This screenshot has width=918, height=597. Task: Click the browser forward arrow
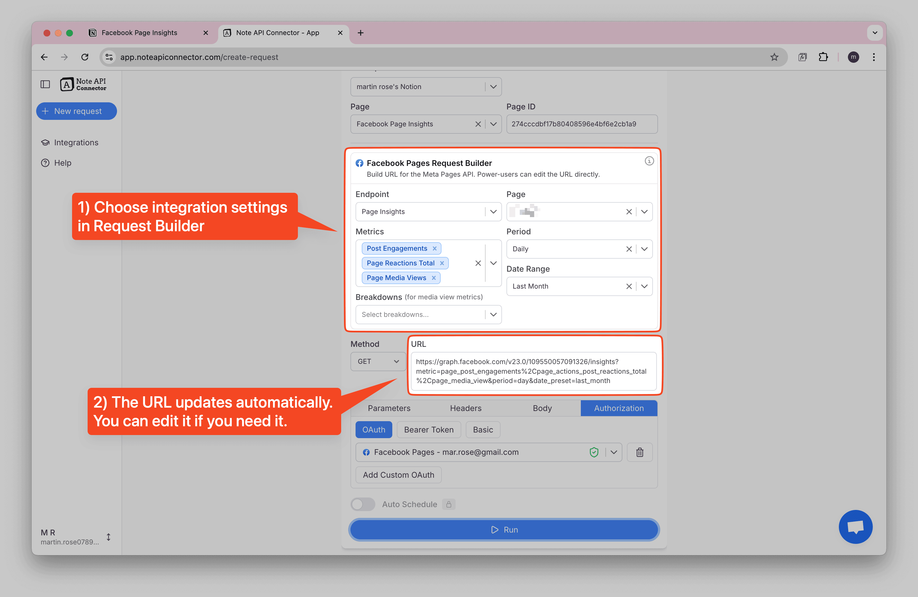coord(64,57)
